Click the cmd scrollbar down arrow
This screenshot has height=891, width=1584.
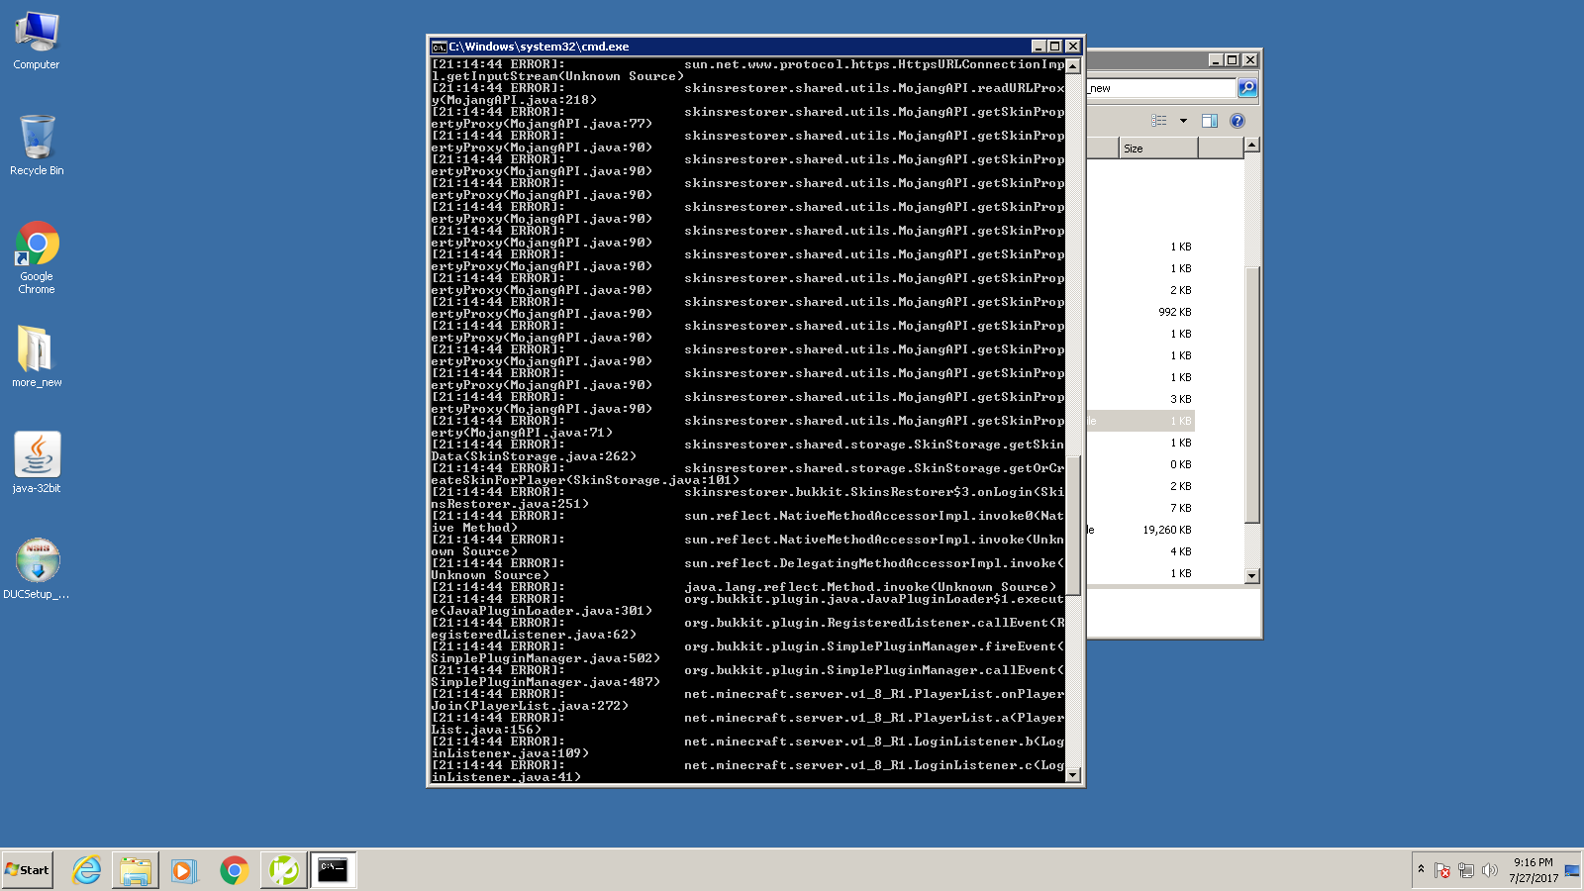coord(1072,775)
